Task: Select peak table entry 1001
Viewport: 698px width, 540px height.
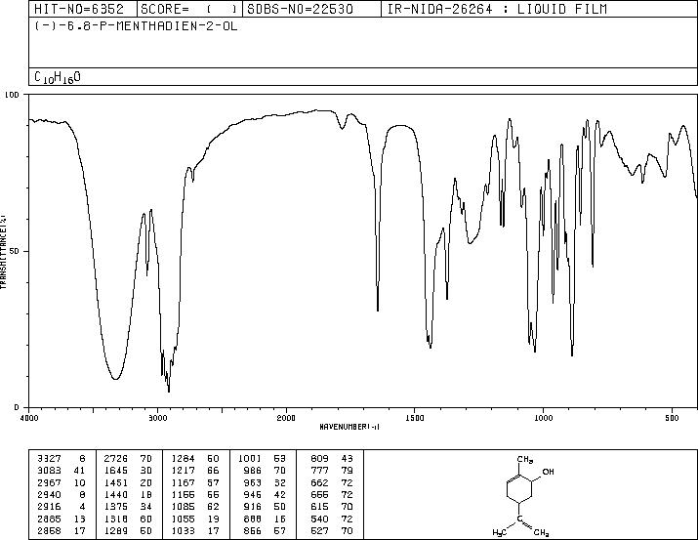Action: point(250,458)
